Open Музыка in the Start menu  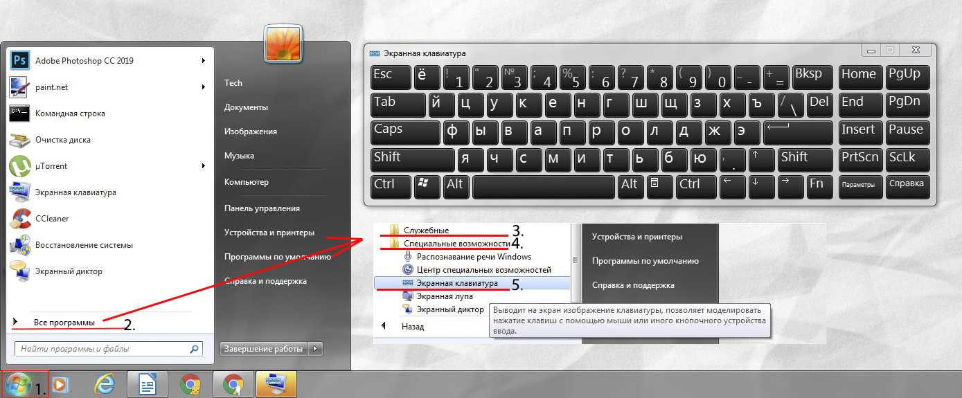[x=239, y=156]
